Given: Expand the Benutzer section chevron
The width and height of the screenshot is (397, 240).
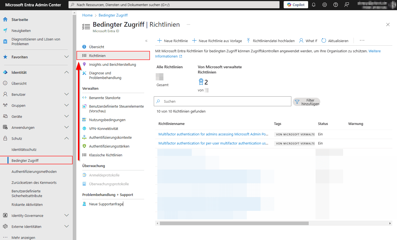Looking at the screenshot, I should point(67,94).
